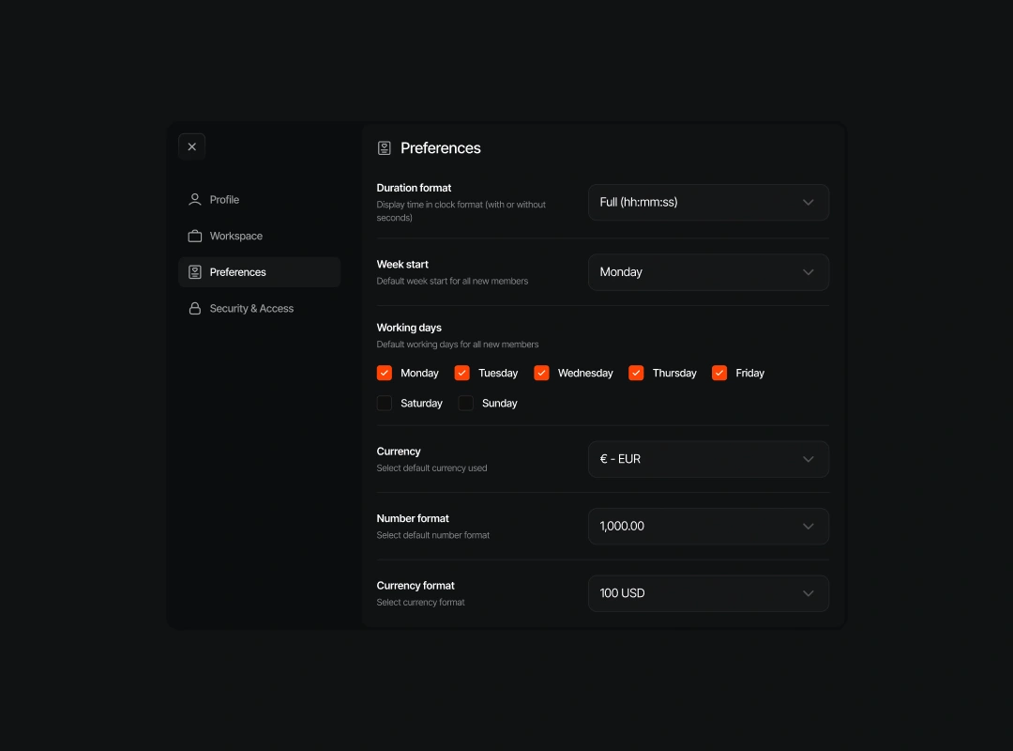Expand the Week start dropdown

click(x=708, y=272)
